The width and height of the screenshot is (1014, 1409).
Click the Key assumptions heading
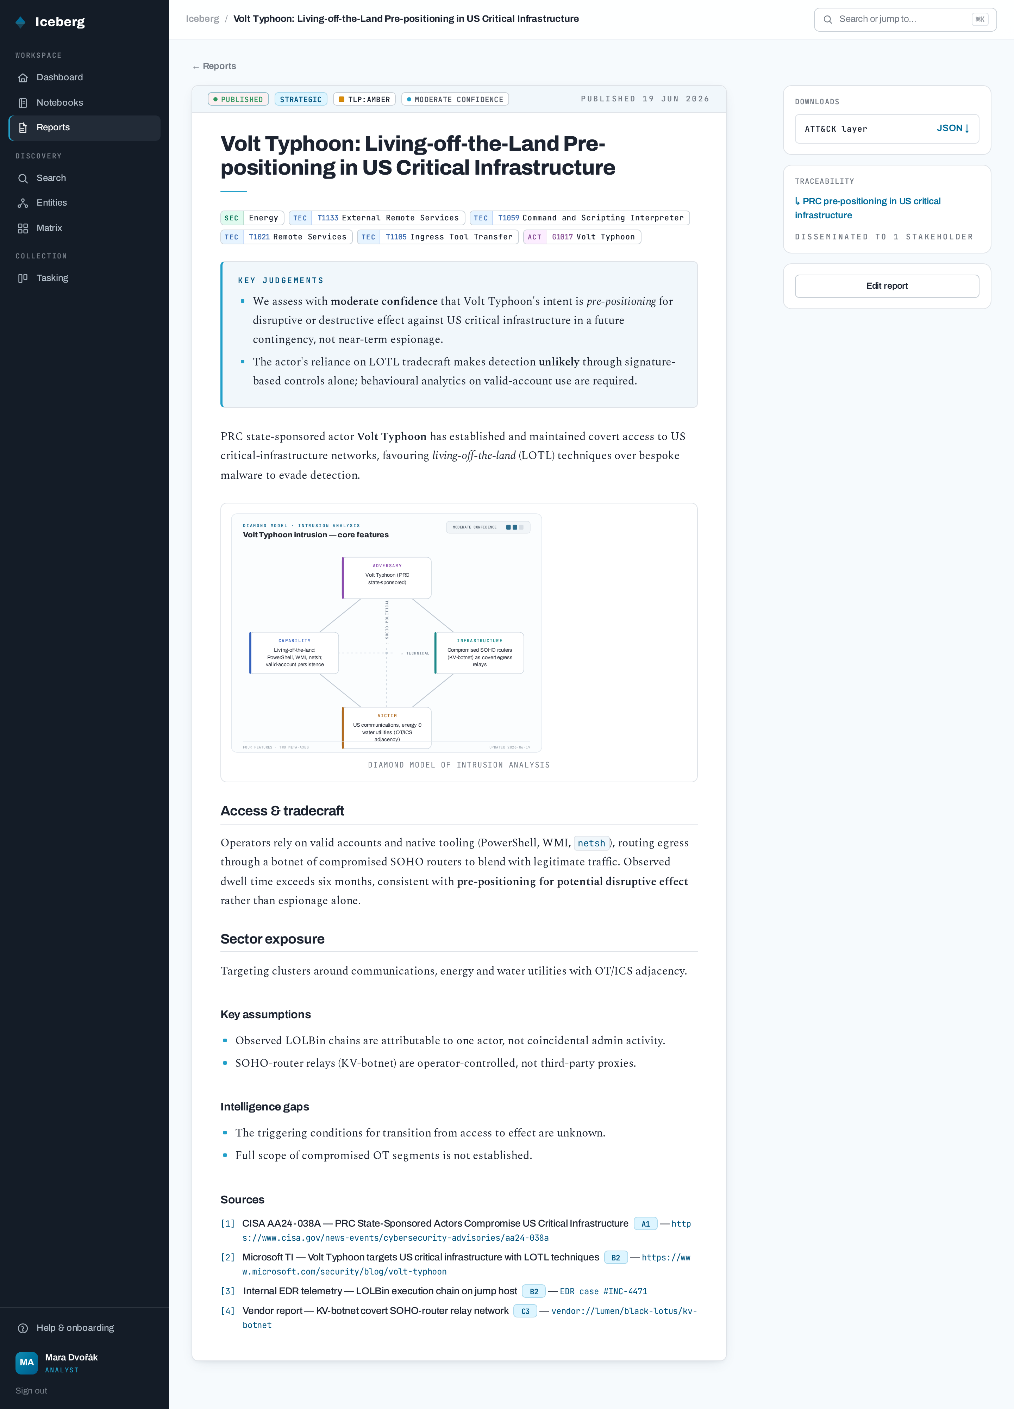[x=265, y=1015]
